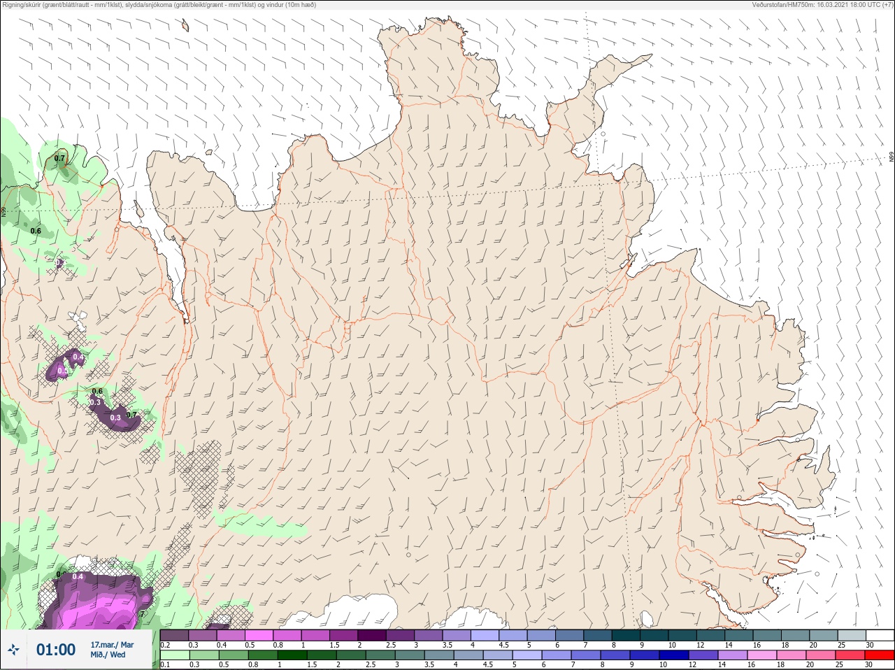Viewport: 895px width, 670px height.
Task: Click the 01:00 forecast time display
Action: 56,650
